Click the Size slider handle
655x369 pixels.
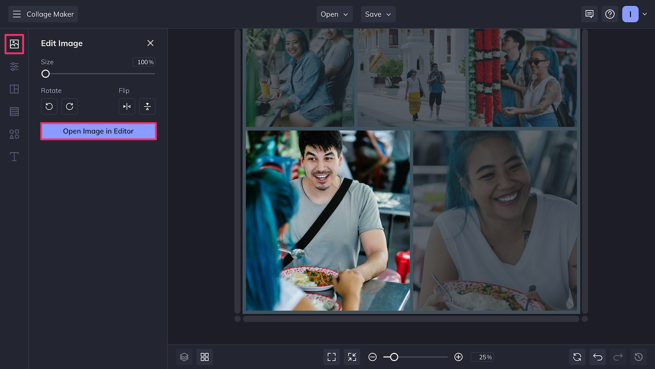45,74
